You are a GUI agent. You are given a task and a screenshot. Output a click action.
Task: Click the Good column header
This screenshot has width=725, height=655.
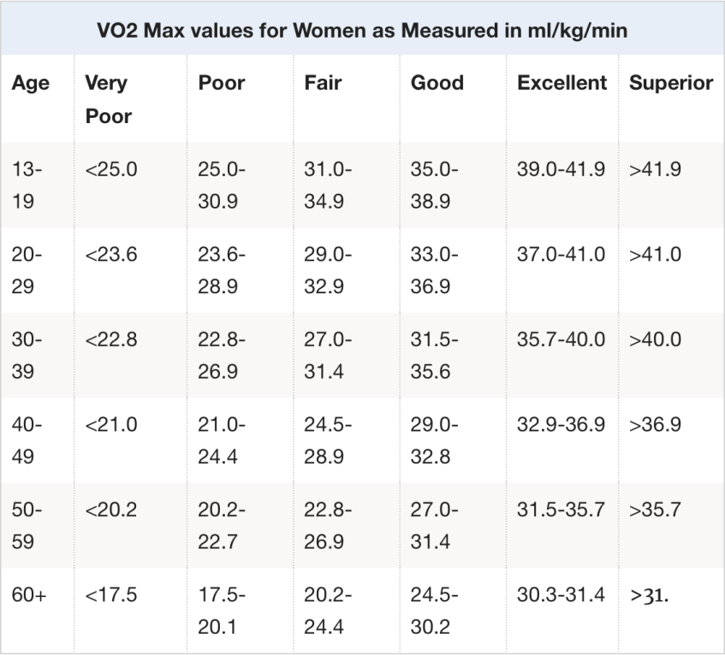click(437, 83)
